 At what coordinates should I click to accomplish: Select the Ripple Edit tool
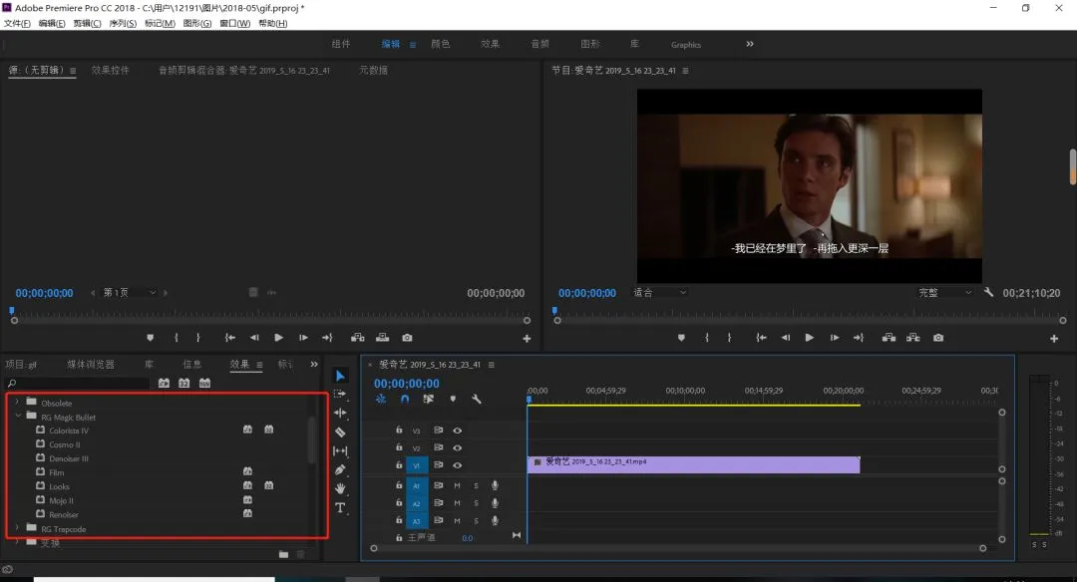tap(340, 413)
